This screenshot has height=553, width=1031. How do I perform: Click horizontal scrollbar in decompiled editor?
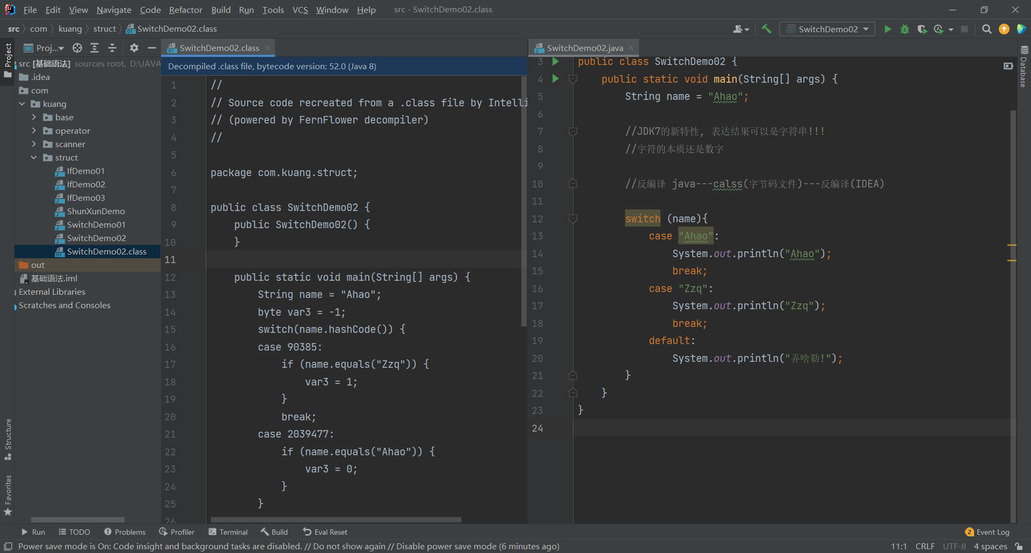(x=336, y=520)
